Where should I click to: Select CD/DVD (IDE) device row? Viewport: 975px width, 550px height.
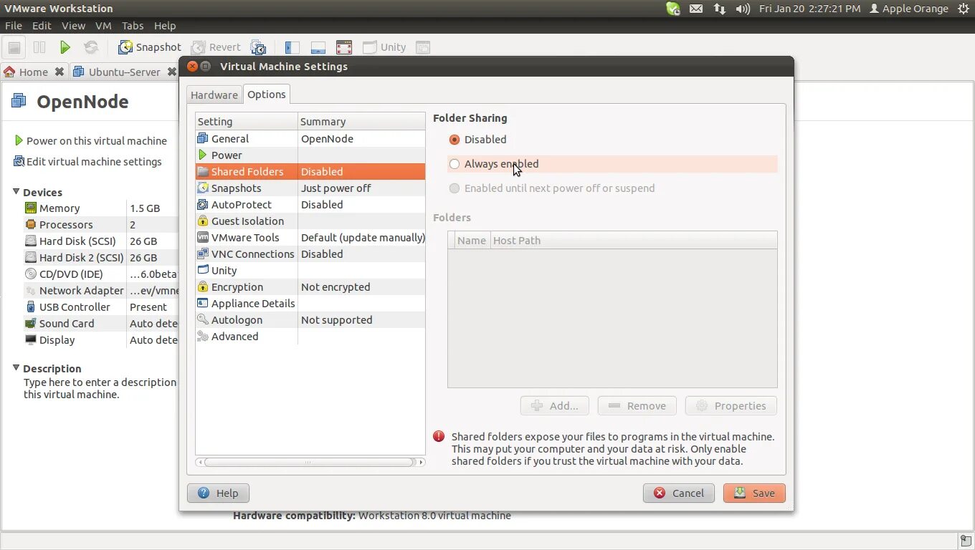100,274
